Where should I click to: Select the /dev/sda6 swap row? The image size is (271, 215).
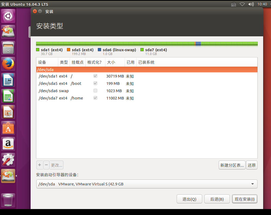pos(147,91)
